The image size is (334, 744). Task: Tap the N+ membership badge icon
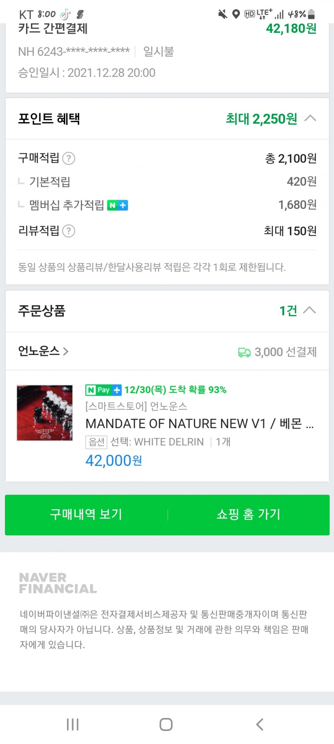[x=118, y=206]
